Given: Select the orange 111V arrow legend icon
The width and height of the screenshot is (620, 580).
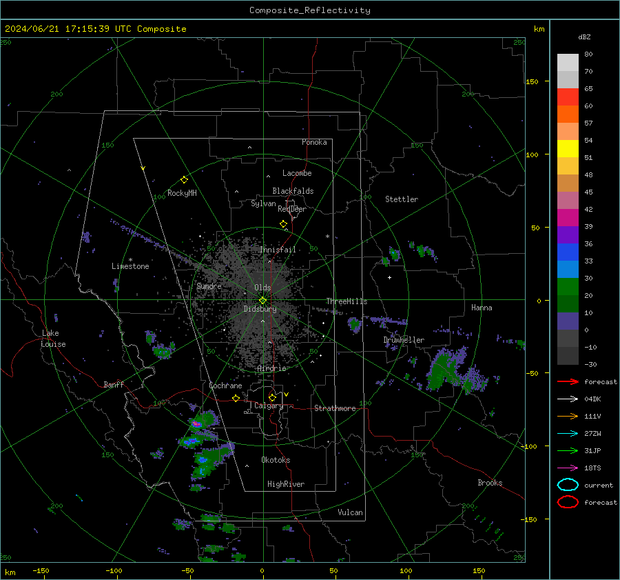Looking at the screenshot, I should click(x=568, y=416).
